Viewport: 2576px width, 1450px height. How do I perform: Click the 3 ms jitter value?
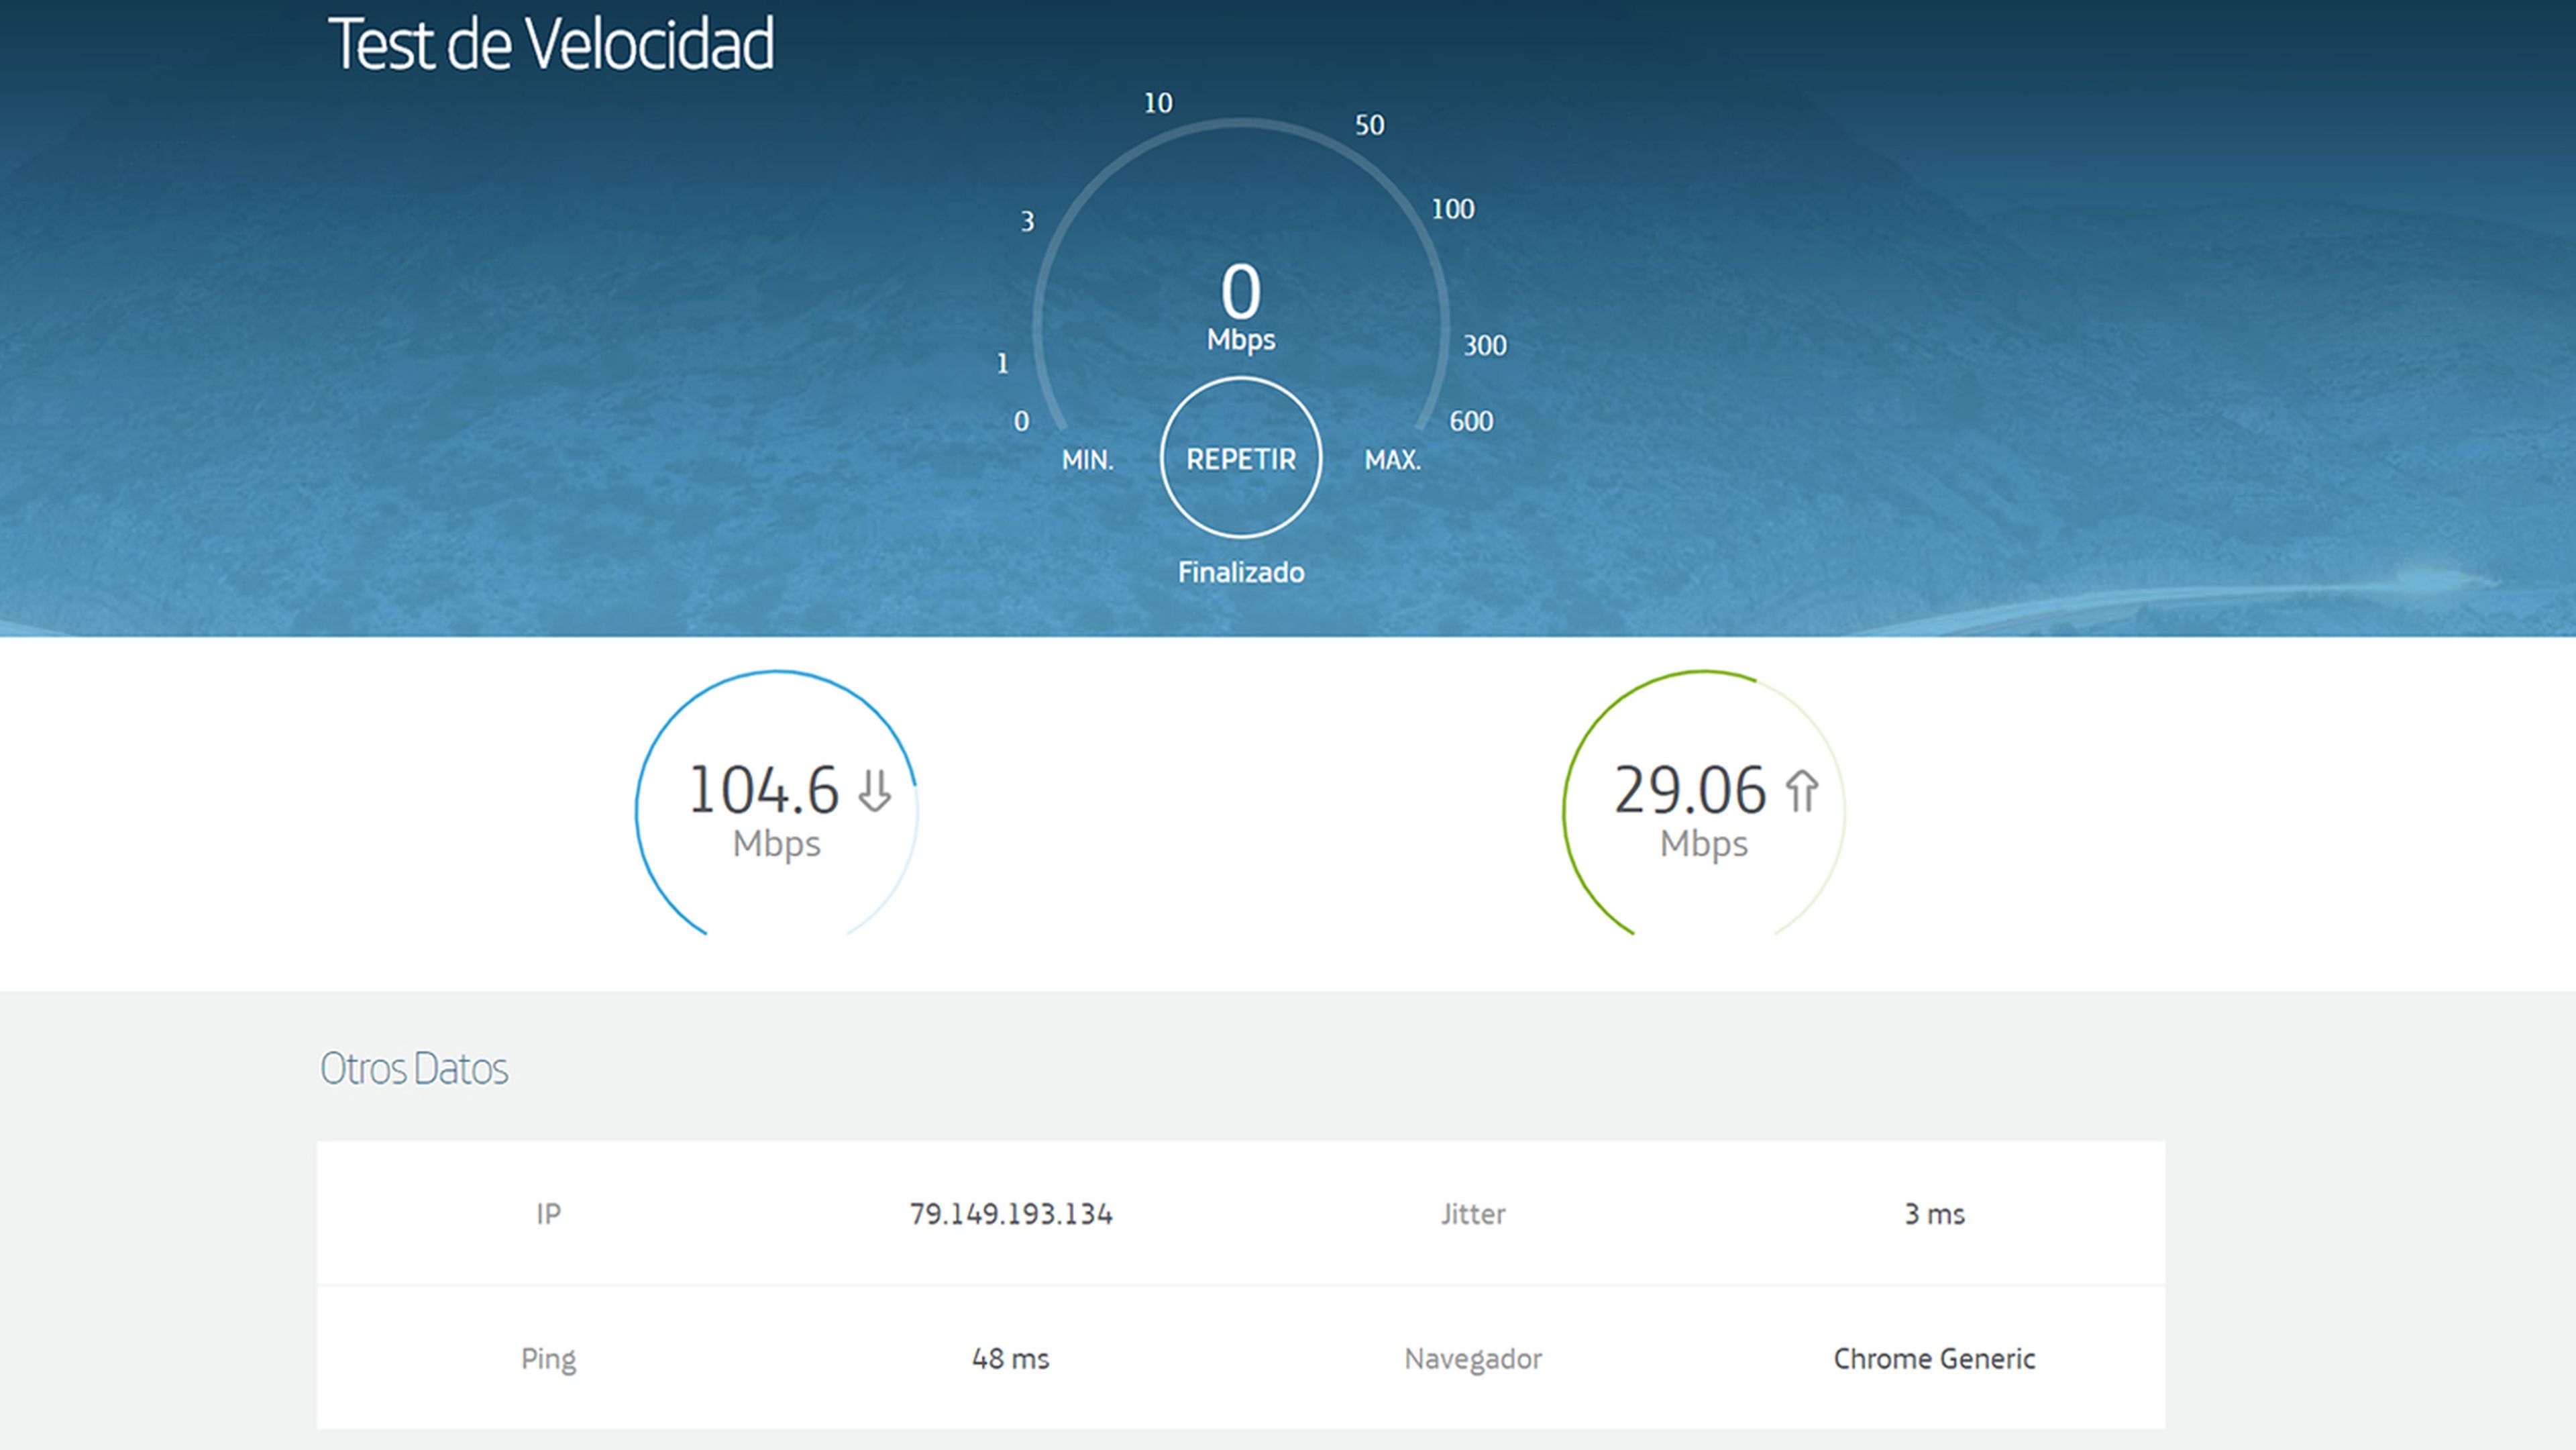[x=1934, y=1214]
